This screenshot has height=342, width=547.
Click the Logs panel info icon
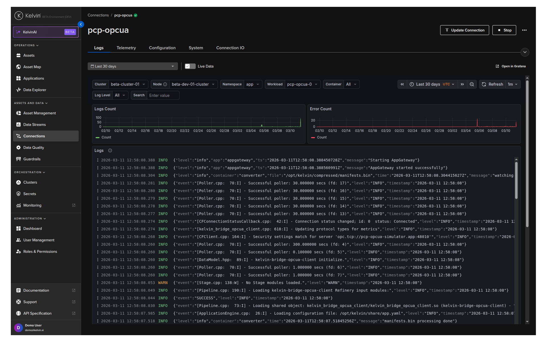(110, 150)
